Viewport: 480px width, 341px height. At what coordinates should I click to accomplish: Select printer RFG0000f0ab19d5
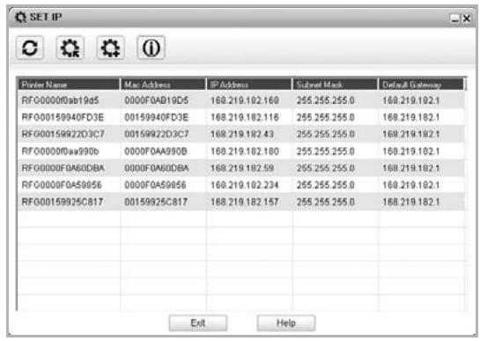click(x=60, y=100)
